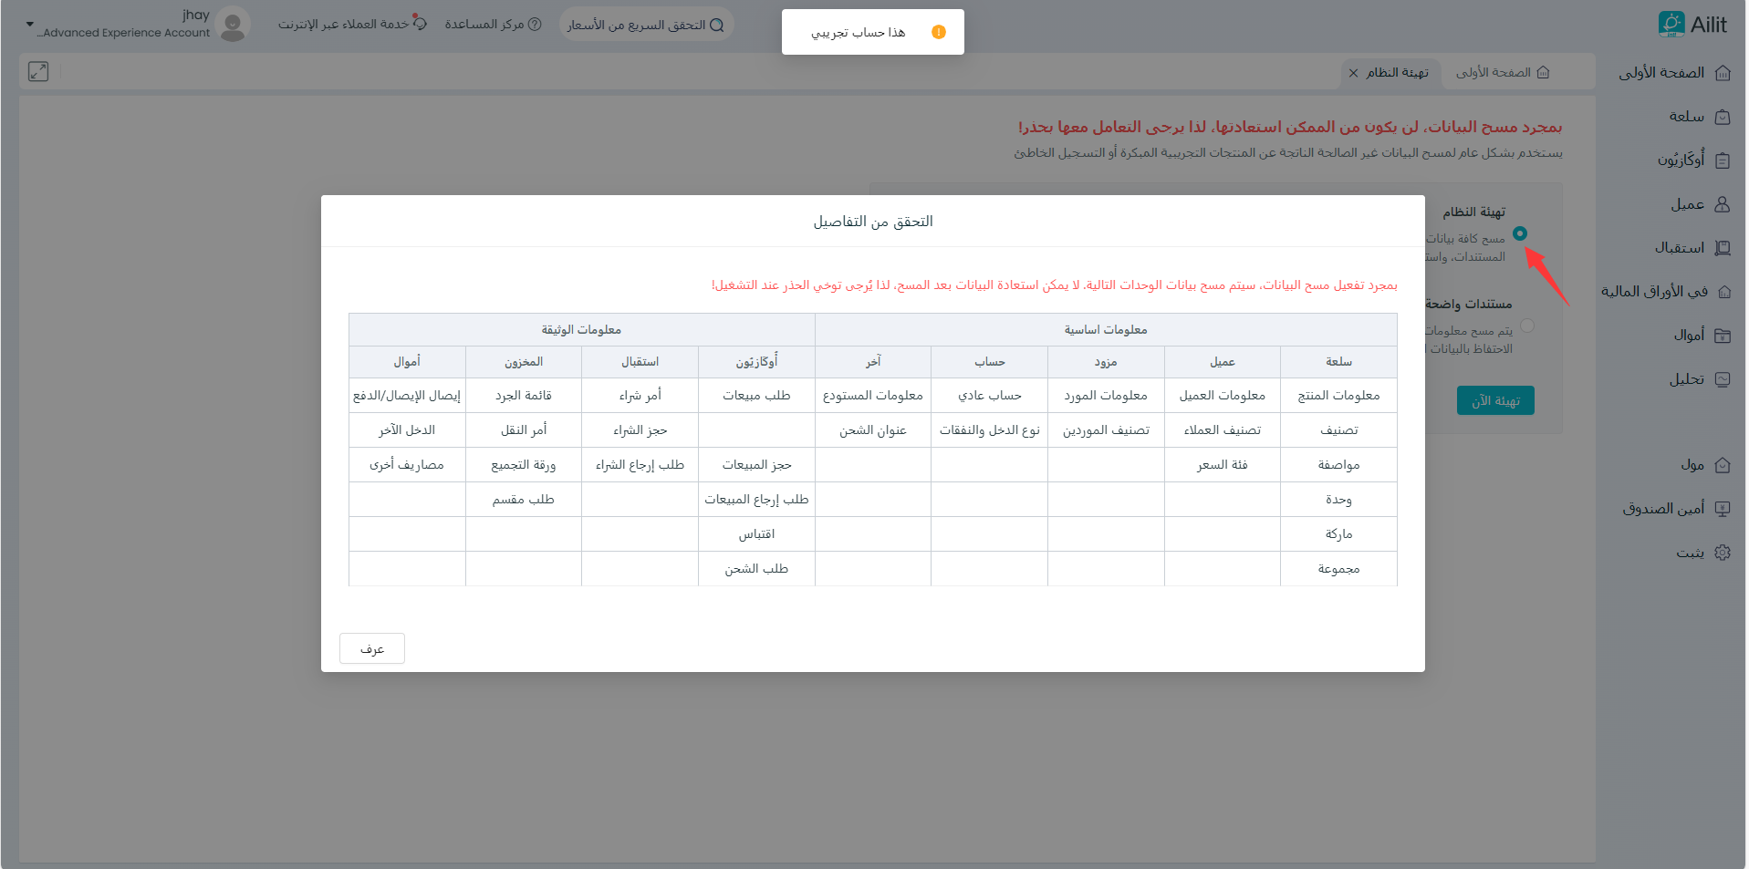Open the استقبال sidebar icon
1749x869 pixels.
[1723, 248]
